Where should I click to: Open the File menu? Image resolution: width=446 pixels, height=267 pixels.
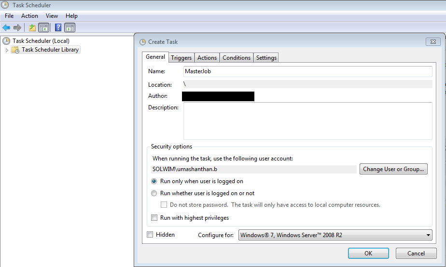[9, 16]
